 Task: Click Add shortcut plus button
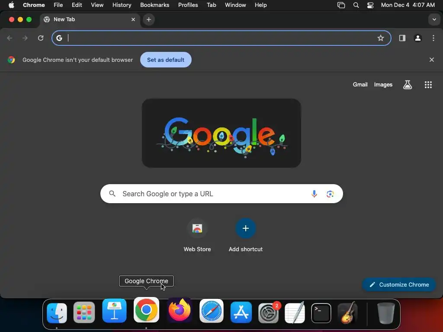pyautogui.click(x=246, y=228)
